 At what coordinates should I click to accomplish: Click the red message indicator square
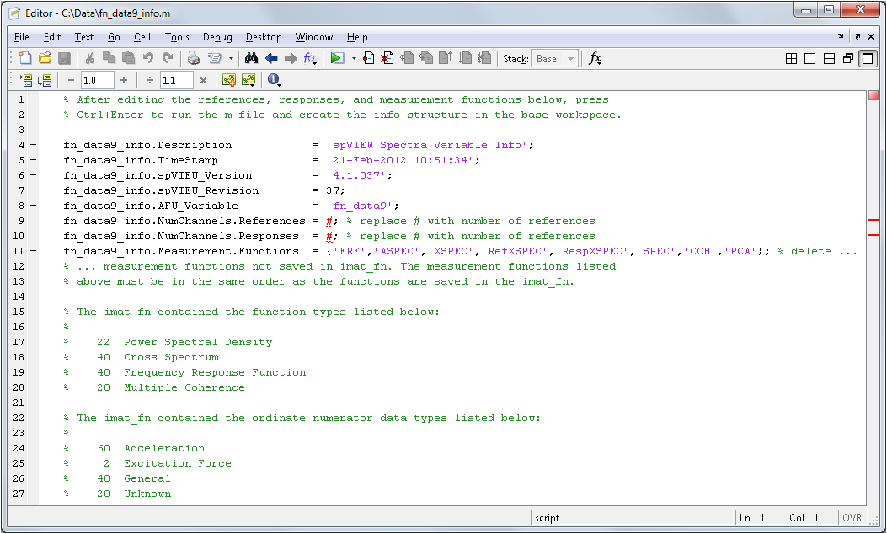873,95
